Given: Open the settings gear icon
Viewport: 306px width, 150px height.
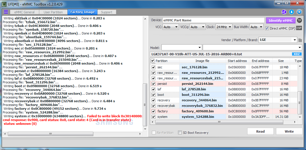Looking at the screenshot, I should [299, 12].
